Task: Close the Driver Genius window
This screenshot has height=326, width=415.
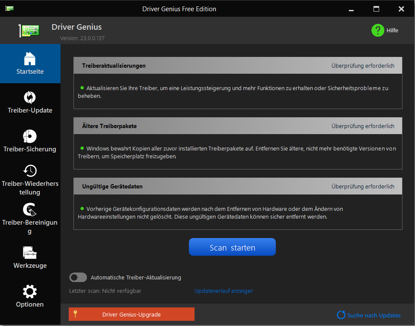Action: (x=401, y=9)
